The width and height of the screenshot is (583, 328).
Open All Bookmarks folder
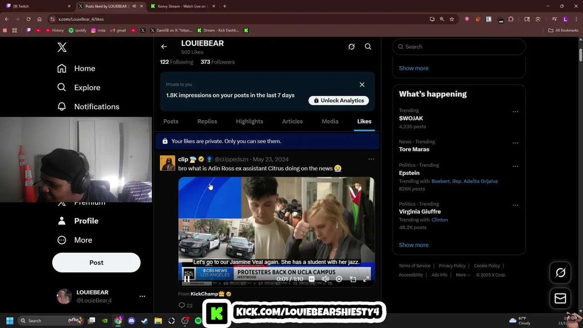[563, 31]
